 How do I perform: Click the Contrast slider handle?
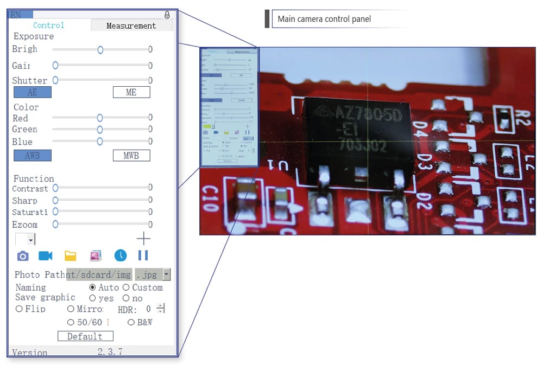pyautogui.click(x=55, y=188)
